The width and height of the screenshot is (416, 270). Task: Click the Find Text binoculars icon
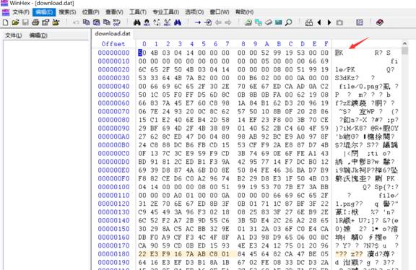click(x=137, y=22)
